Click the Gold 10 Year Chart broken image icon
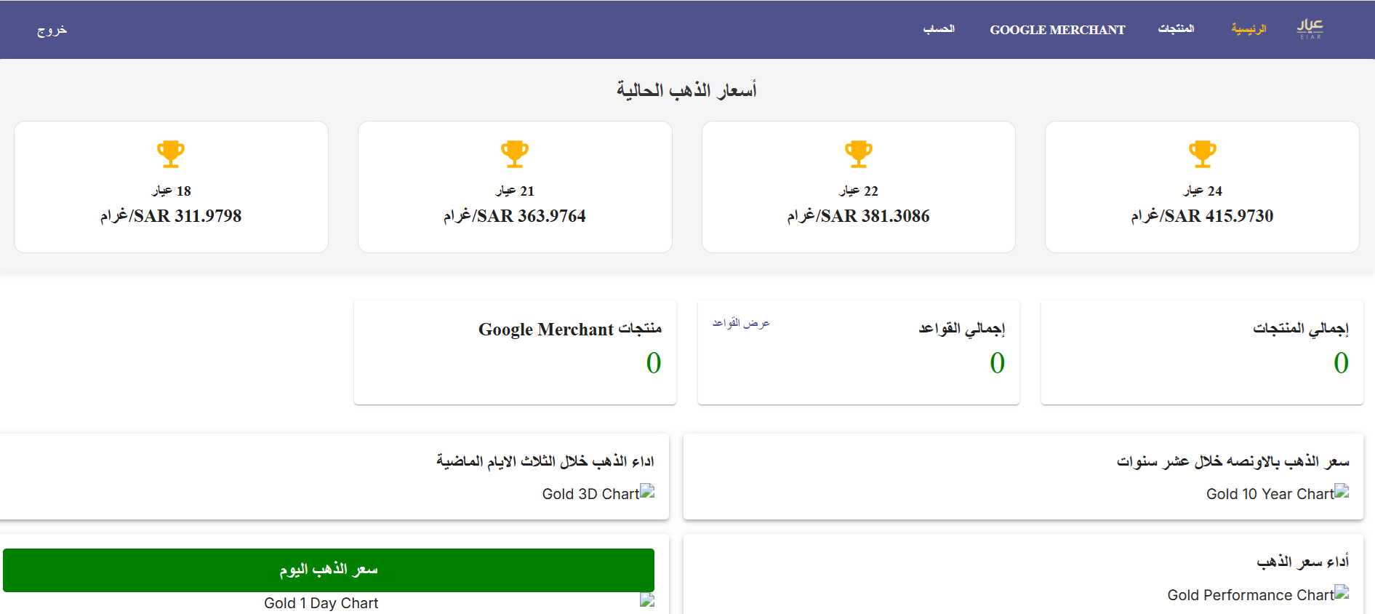This screenshot has width=1375, height=614. [x=1342, y=492]
